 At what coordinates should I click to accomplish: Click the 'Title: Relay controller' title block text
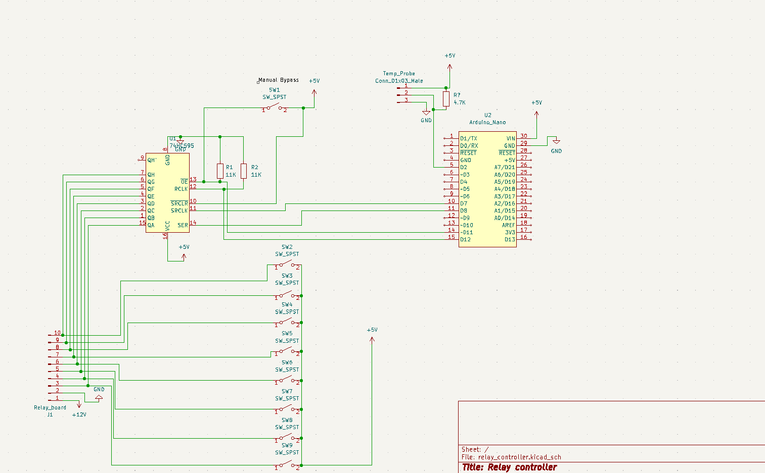pyautogui.click(x=510, y=467)
